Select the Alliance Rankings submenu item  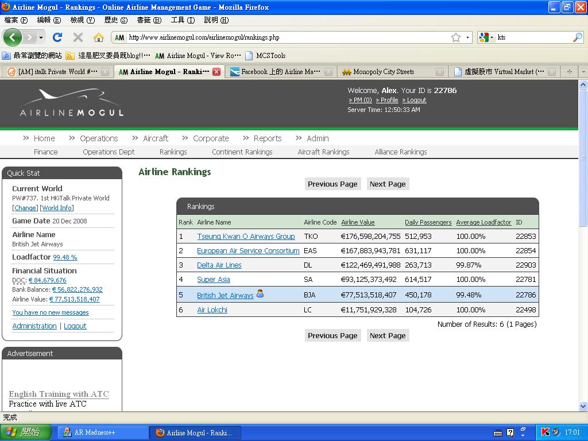(401, 152)
